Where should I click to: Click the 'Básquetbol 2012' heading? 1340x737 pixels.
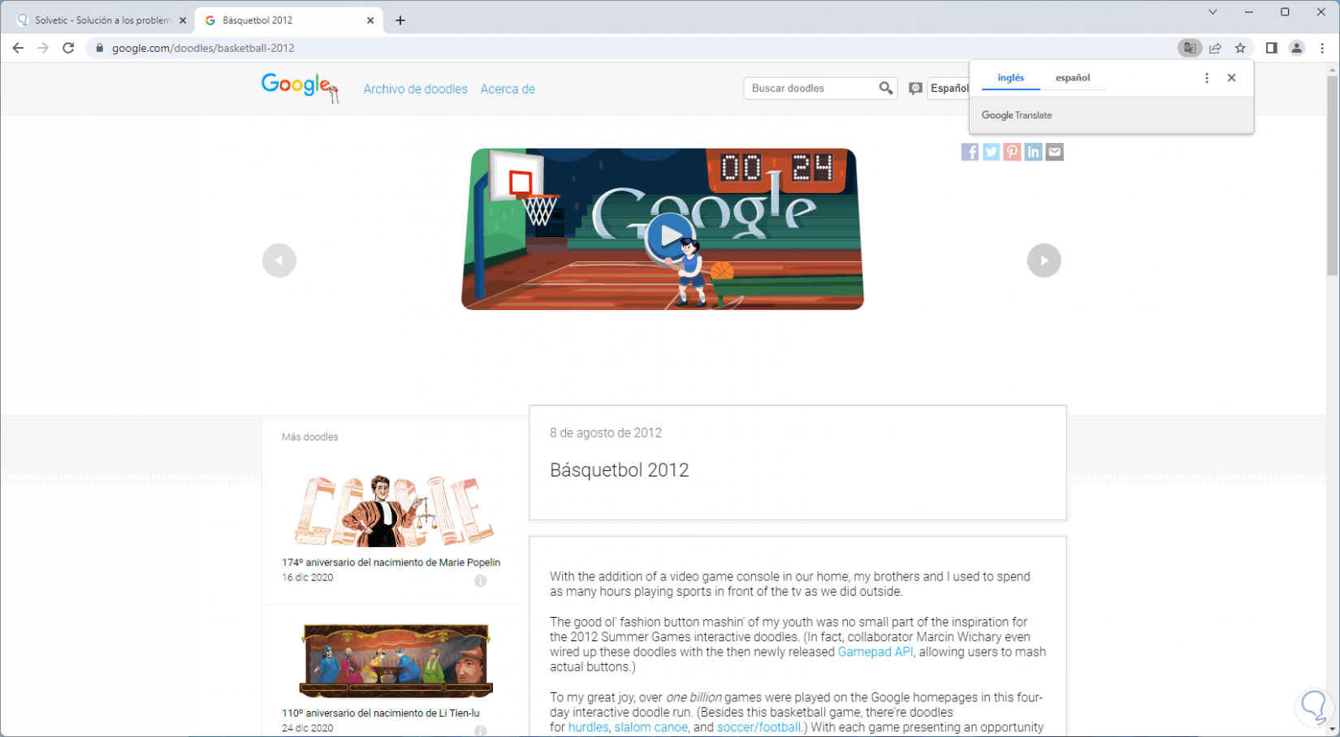coord(619,470)
